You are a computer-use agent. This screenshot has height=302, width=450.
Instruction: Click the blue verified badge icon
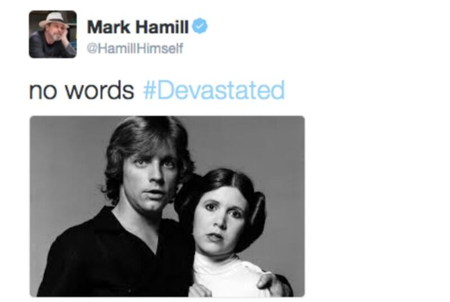[x=200, y=26]
